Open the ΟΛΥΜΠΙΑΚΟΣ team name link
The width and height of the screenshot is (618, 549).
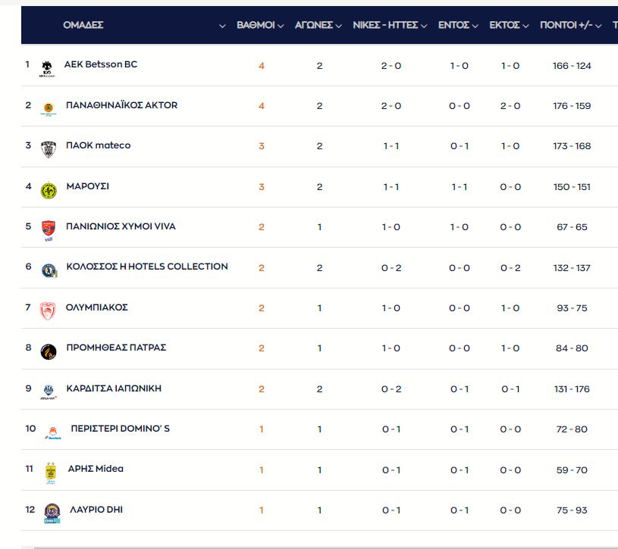coord(96,307)
